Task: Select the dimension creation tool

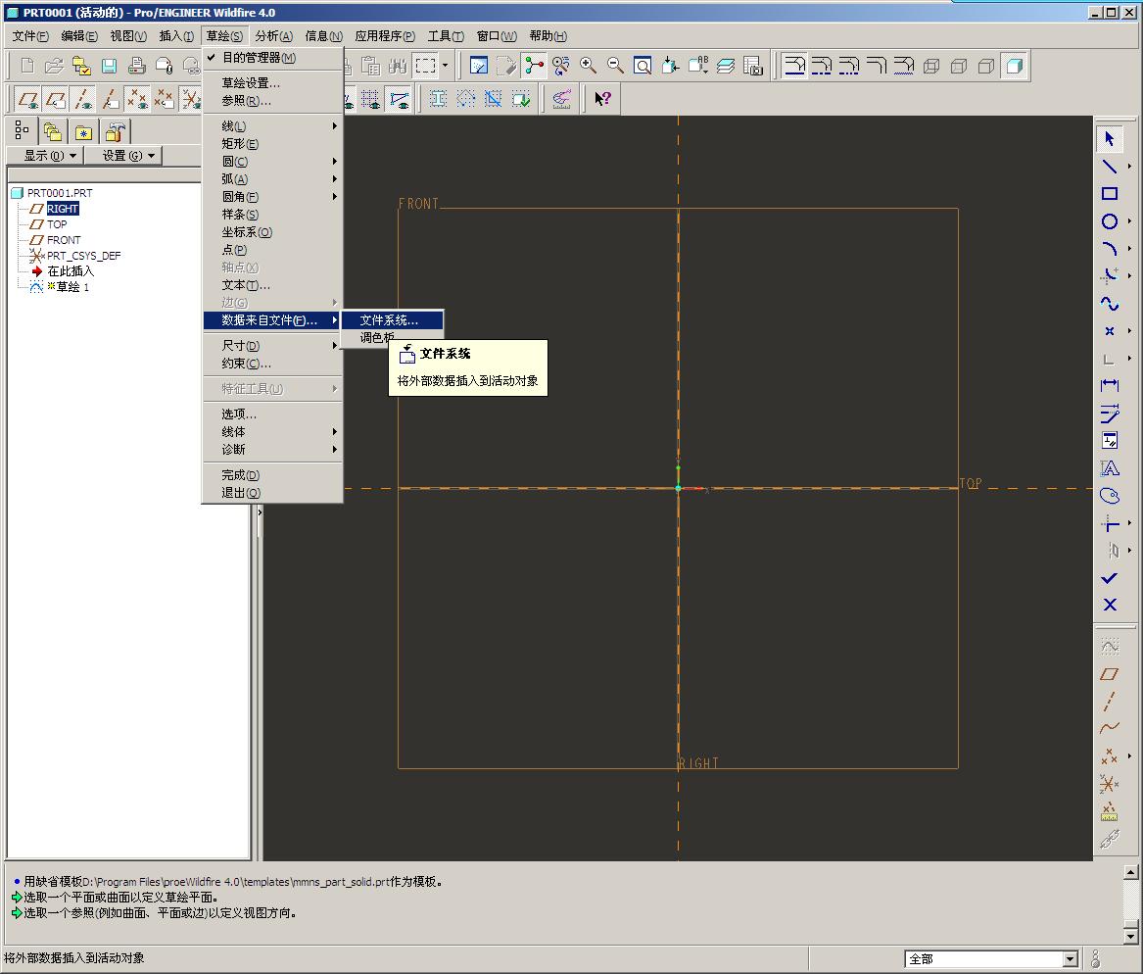Action: tap(1110, 385)
